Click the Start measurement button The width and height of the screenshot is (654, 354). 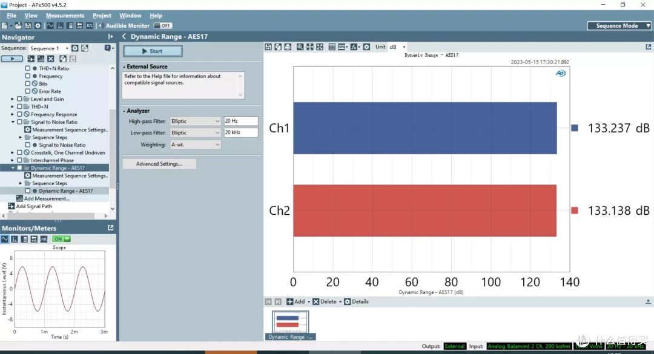point(153,51)
